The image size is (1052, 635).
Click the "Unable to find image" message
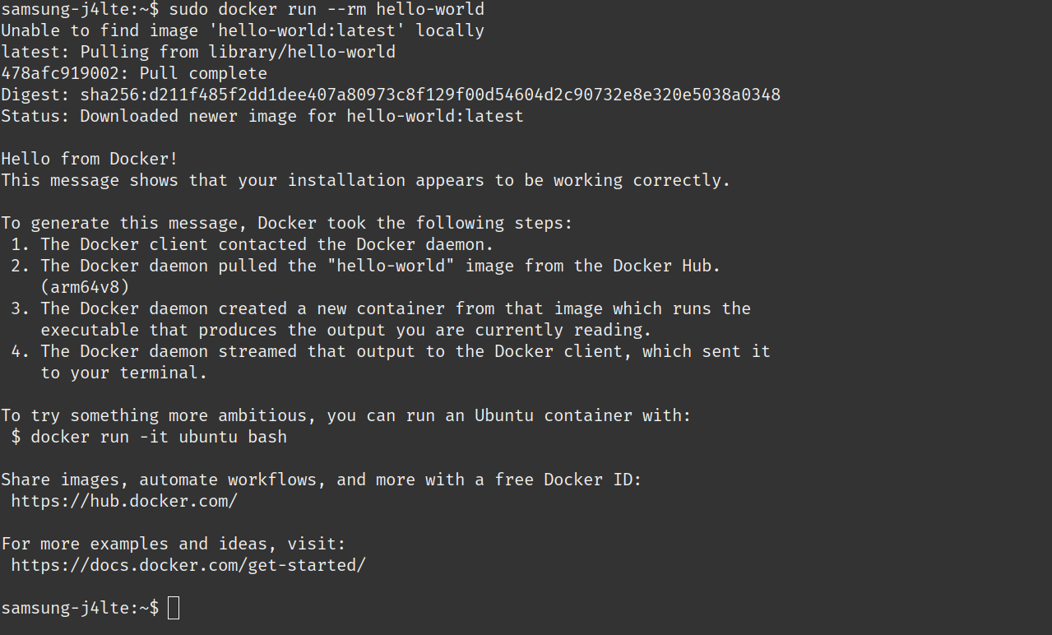click(x=243, y=31)
